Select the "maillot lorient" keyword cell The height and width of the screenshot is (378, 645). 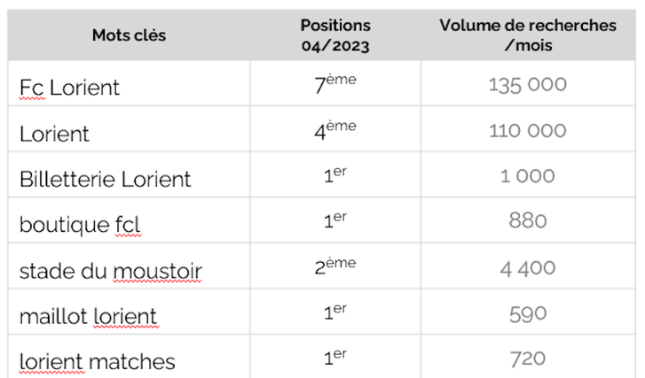click(x=88, y=315)
